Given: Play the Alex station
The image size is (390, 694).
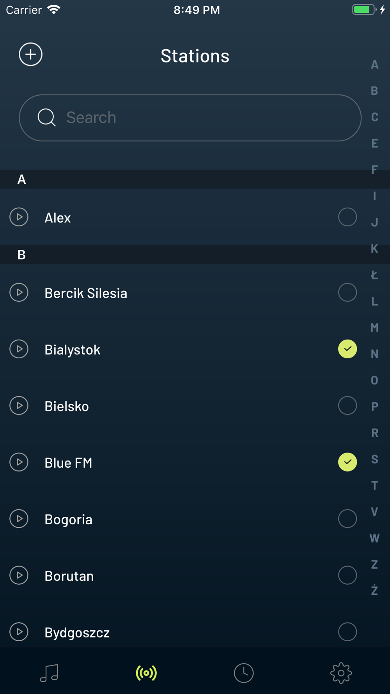Looking at the screenshot, I should (x=19, y=217).
